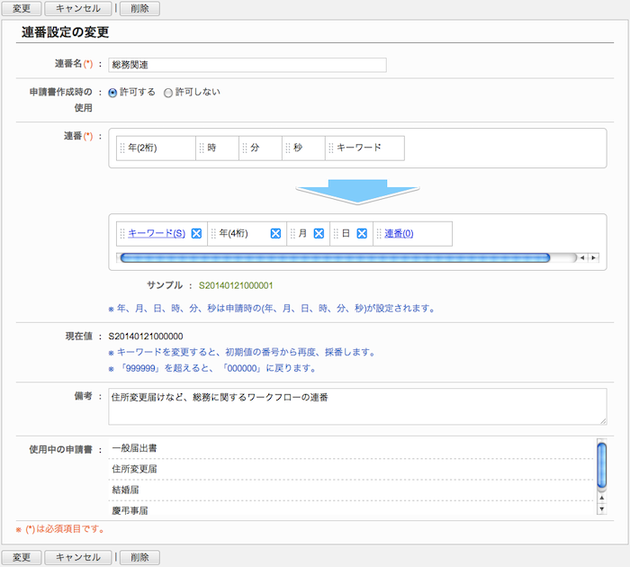Open the 連番(0) link

pos(399,233)
